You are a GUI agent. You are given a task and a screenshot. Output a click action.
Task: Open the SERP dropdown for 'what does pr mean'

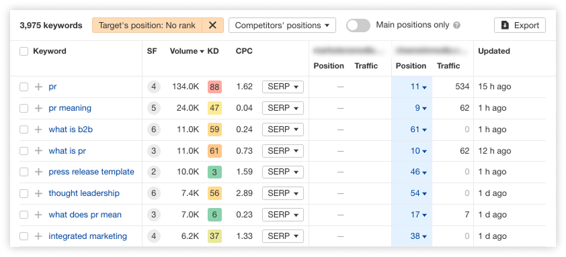pos(283,215)
